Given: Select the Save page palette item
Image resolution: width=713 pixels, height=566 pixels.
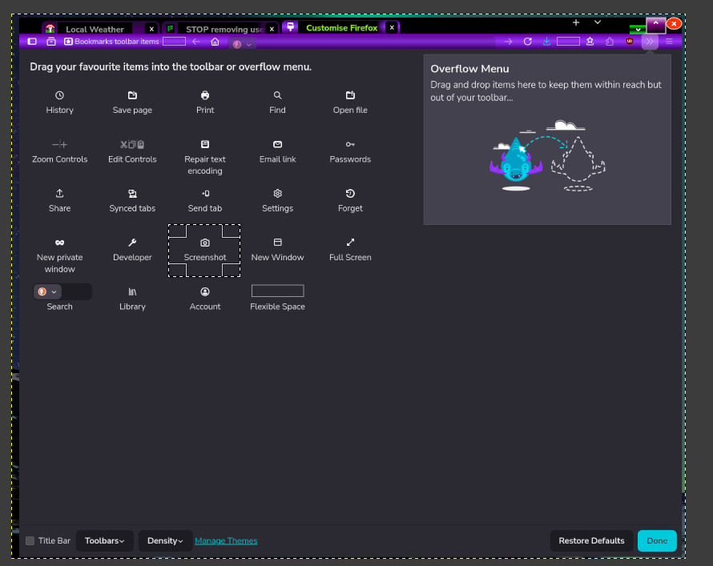Looking at the screenshot, I should tap(132, 102).
